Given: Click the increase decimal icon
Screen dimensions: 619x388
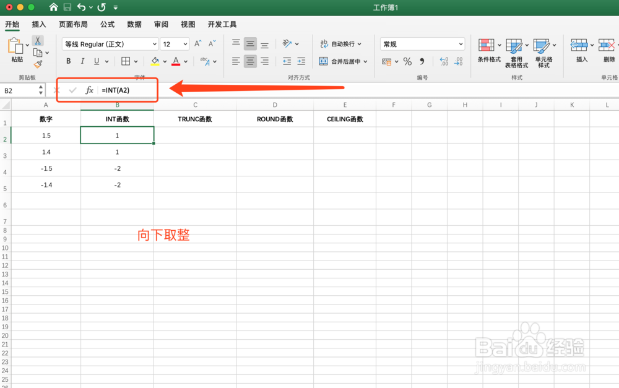Looking at the screenshot, I should pos(443,61).
